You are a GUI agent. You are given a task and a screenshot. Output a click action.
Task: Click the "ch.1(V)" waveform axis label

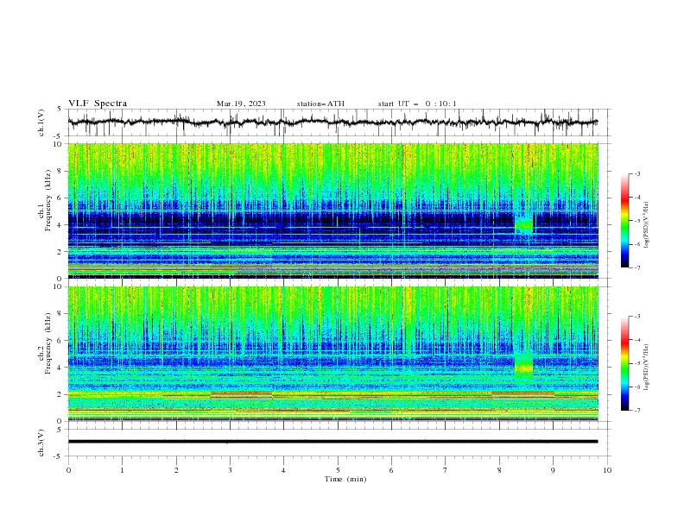coord(41,123)
